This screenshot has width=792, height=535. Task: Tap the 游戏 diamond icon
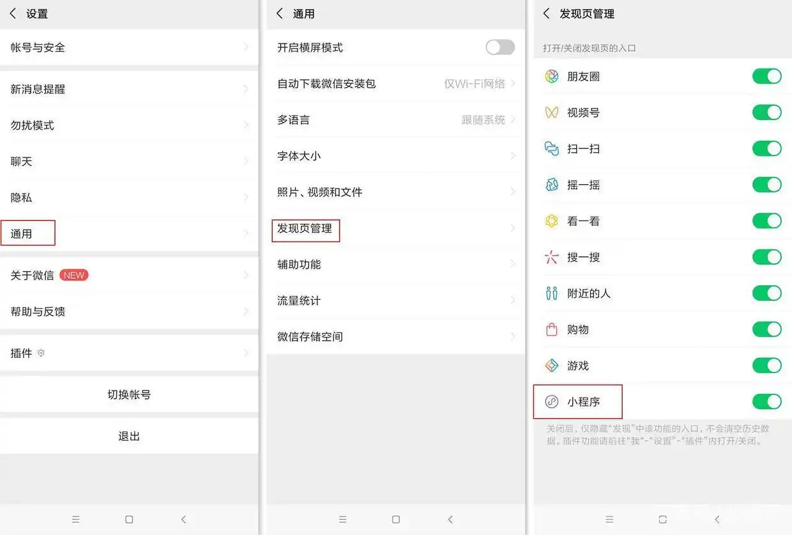551,366
